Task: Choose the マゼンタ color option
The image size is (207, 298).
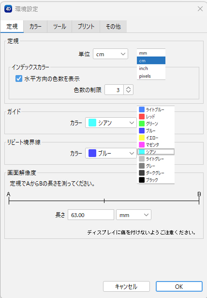Action: (156, 144)
